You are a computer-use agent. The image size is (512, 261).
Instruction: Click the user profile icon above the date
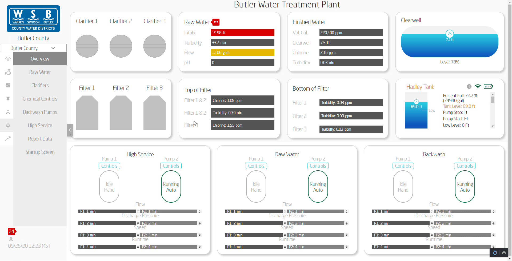pos(11,239)
